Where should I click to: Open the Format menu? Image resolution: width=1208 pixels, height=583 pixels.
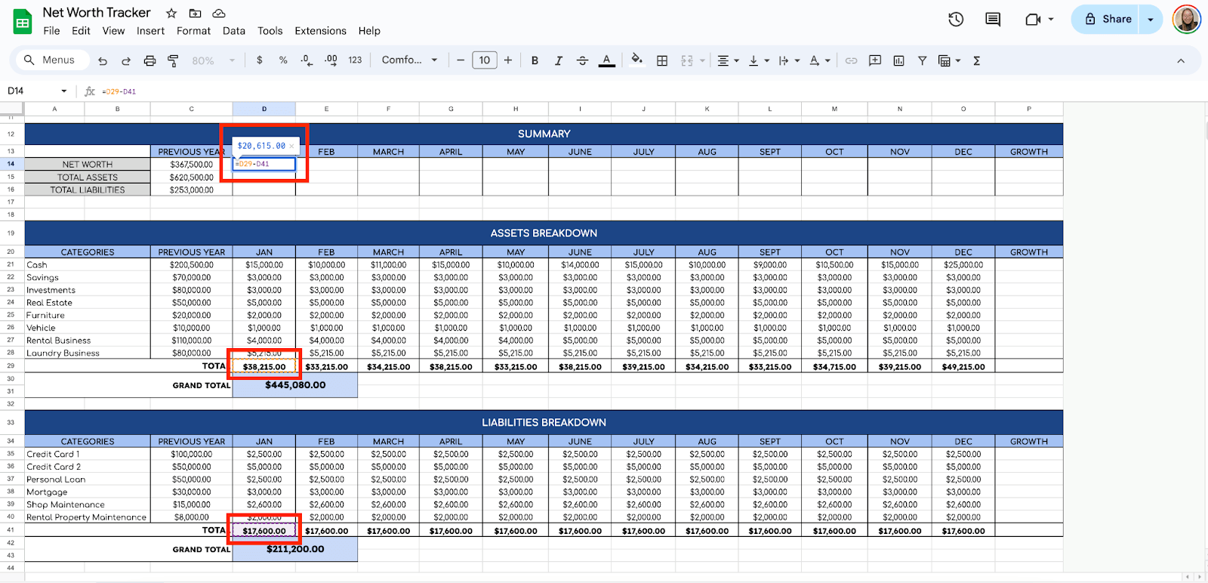tap(193, 31)
